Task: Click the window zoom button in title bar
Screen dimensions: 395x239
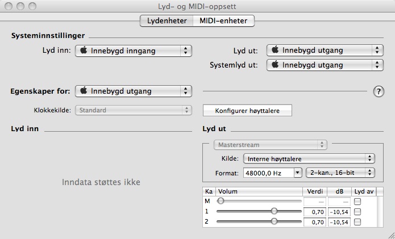Action: pos(31,7)
